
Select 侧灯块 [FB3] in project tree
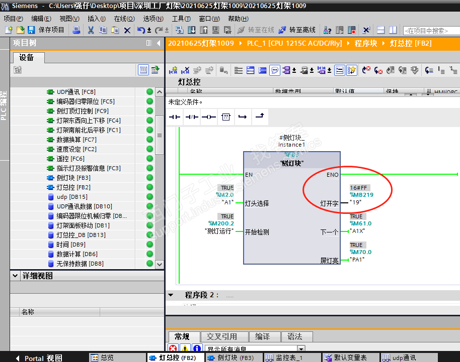pyautogui.click(x=73, y=178)
